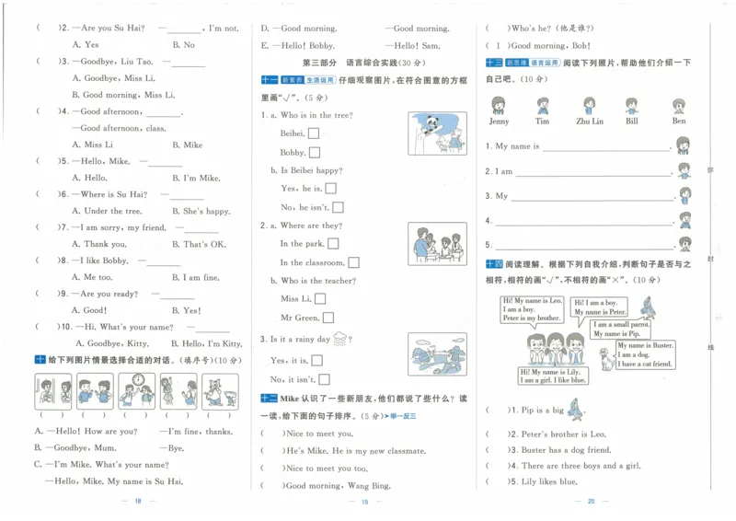Click the panda in the tree picture
The width and height of the screenshot is (736, 521).
(x=432, y=124)
